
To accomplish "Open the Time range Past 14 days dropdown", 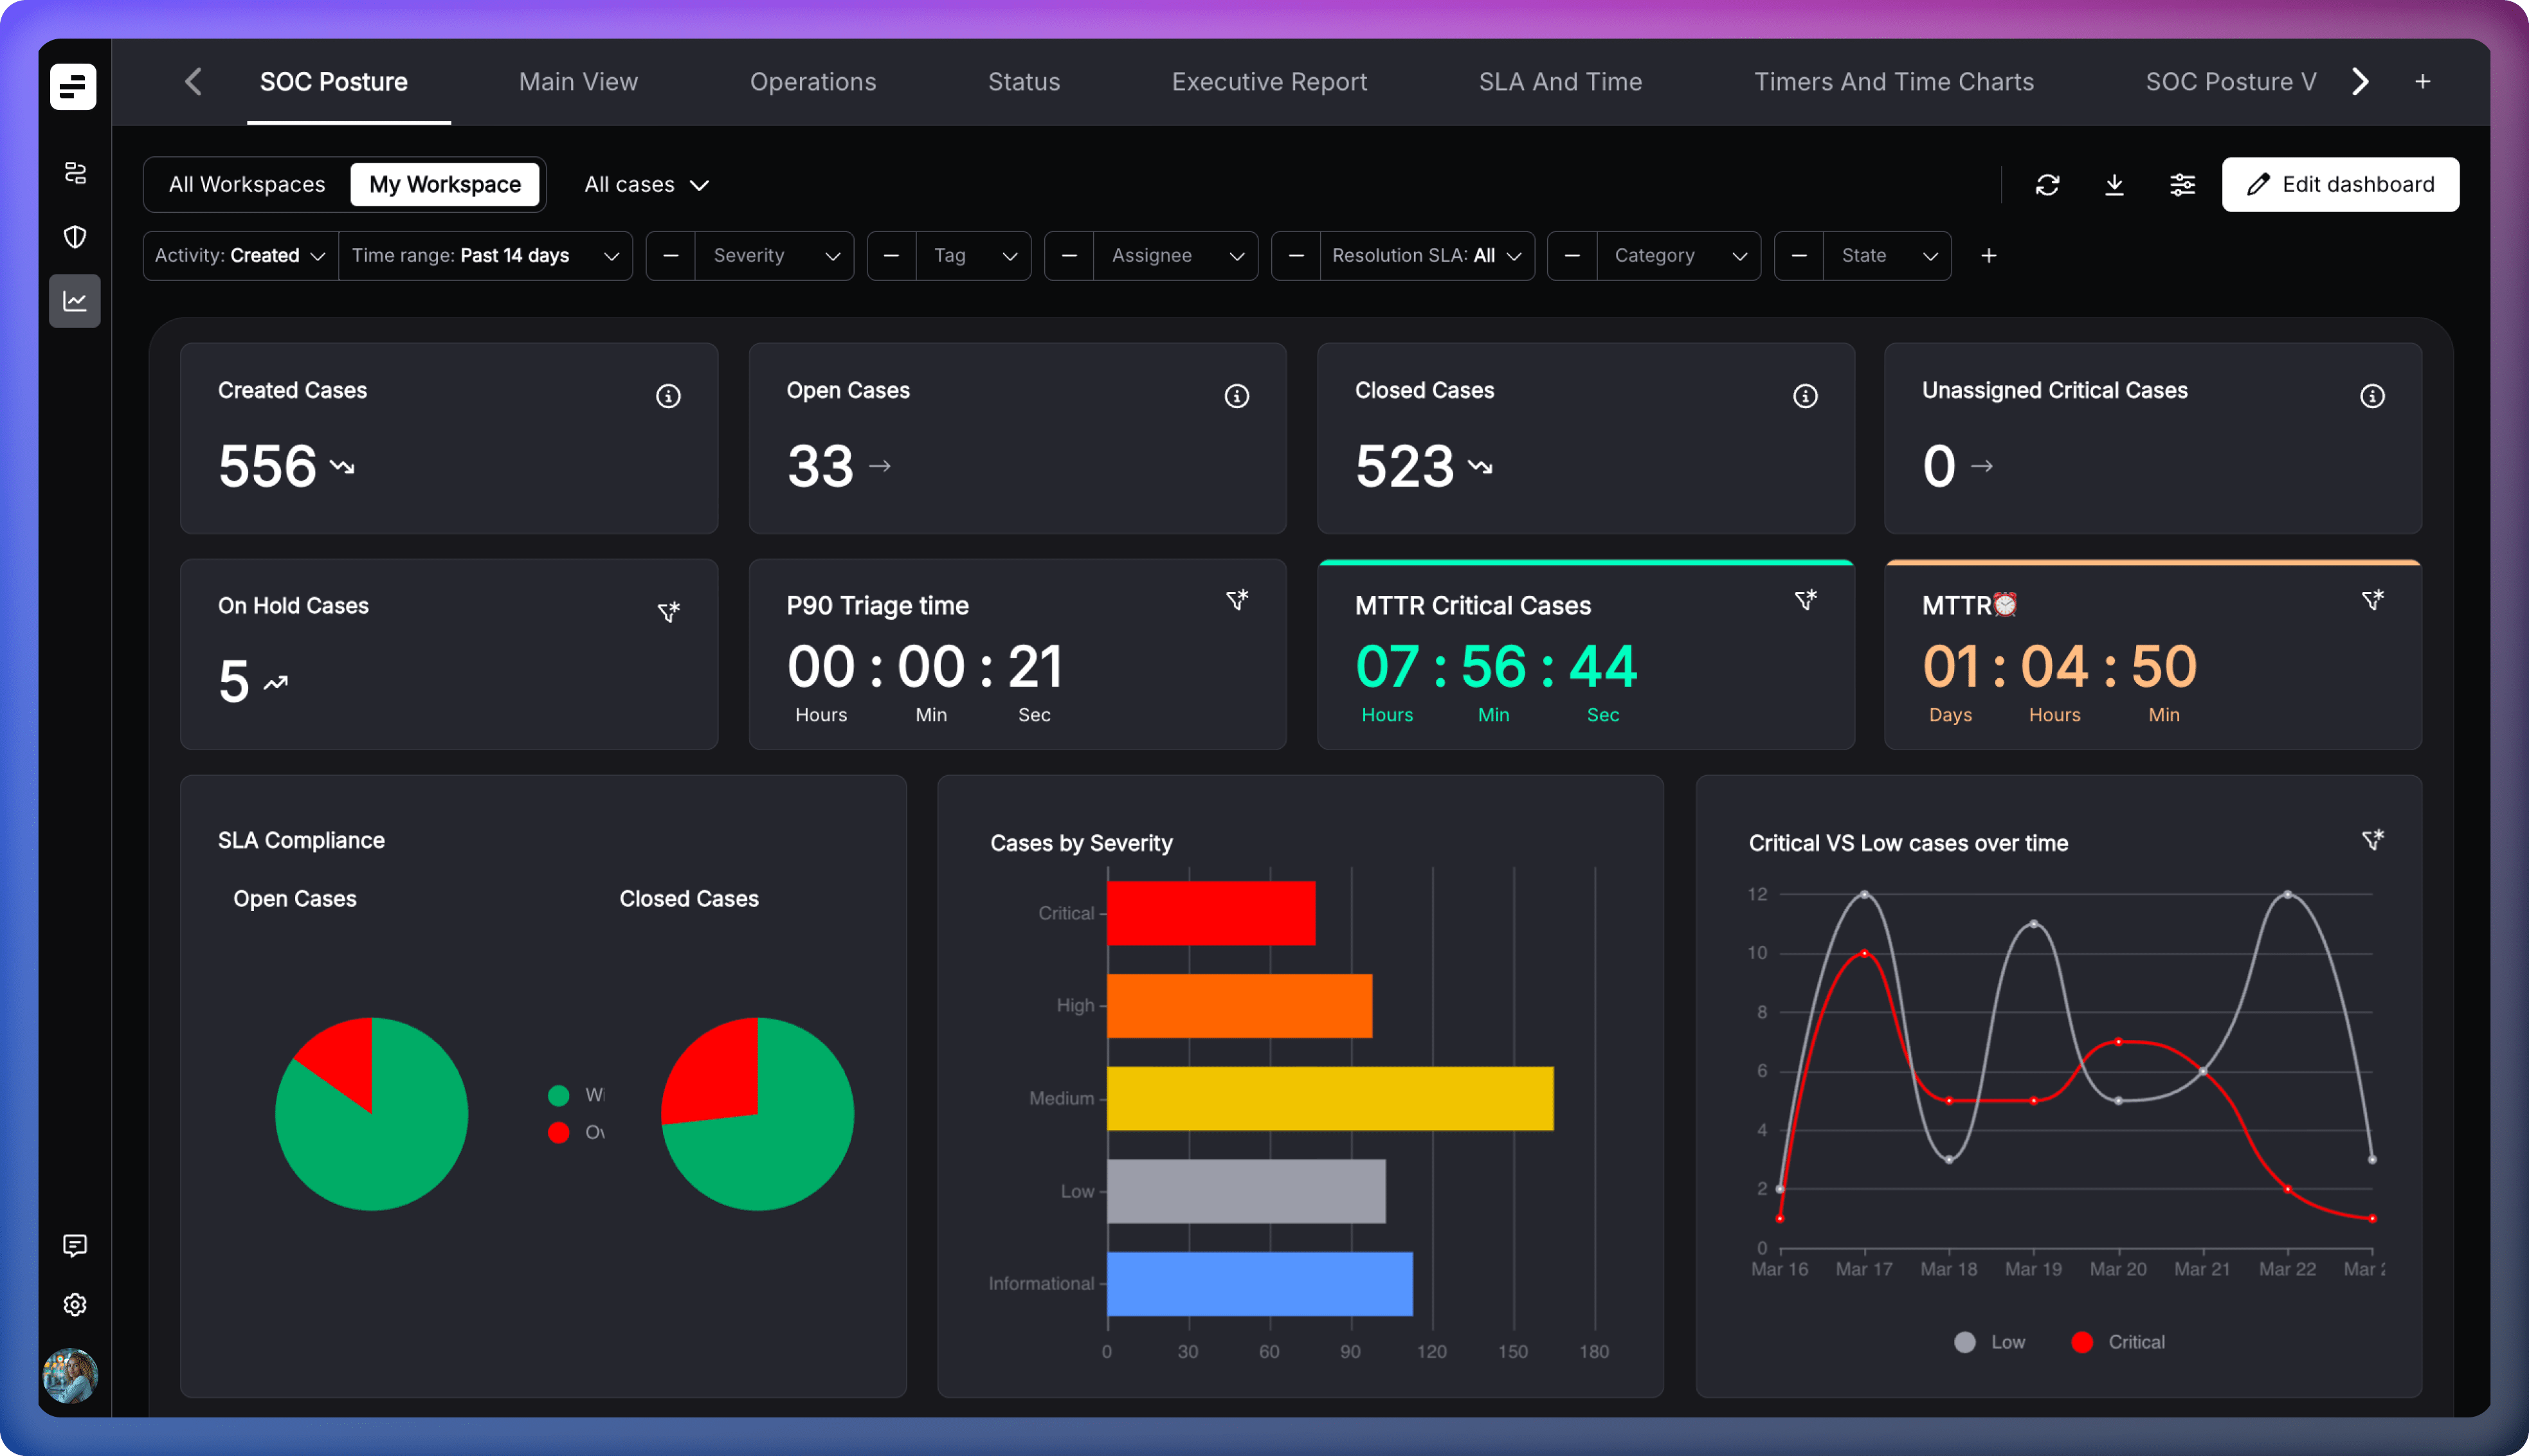I will pyautogui.click(x=485, y=256).
